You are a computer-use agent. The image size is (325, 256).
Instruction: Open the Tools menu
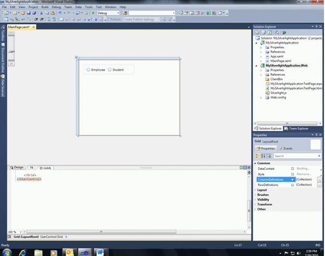pyautogui.click(x=89, y=7)
